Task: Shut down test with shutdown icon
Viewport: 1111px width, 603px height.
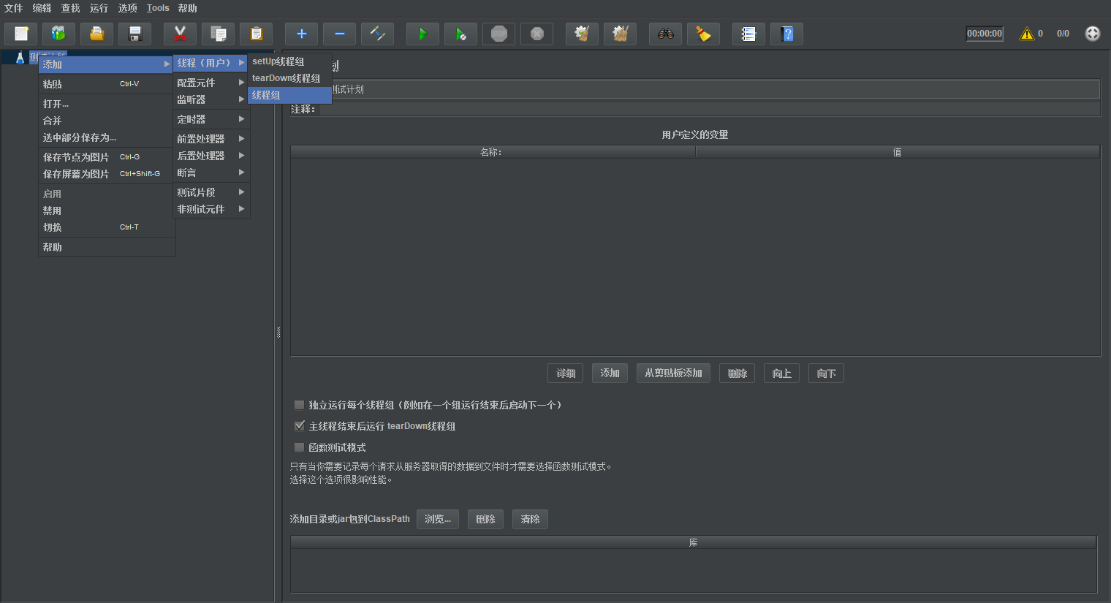Action: (536, 34)
